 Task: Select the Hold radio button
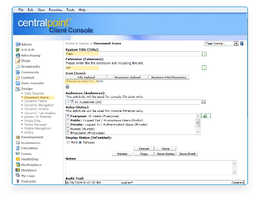[68, 142]
